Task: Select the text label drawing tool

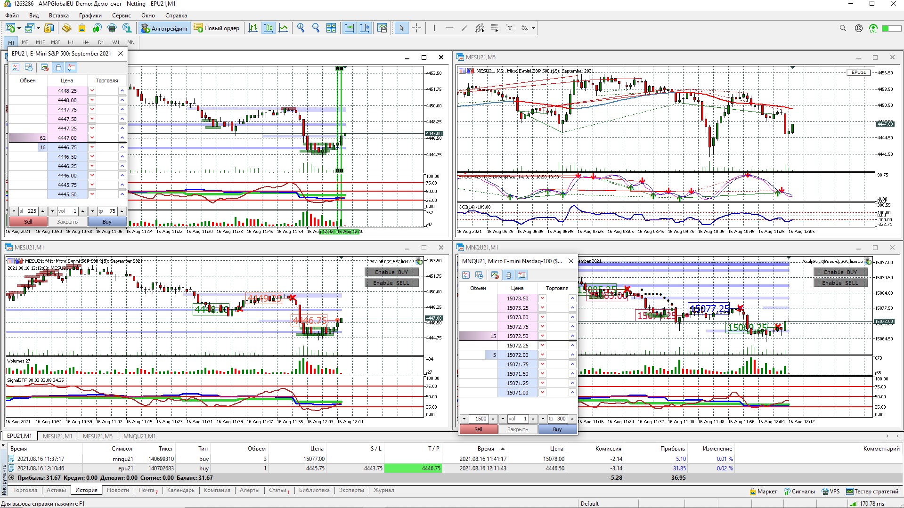Action: (x=510, y=28)
